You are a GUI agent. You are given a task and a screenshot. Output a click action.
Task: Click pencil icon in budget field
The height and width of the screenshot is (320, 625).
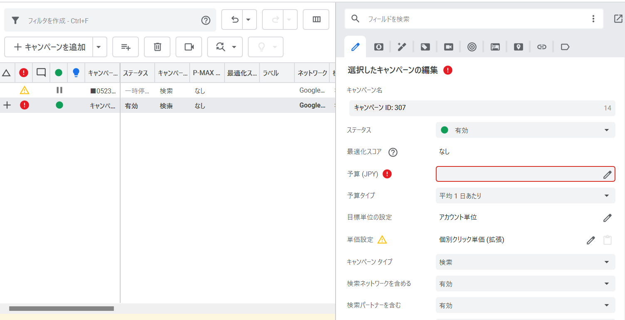pyautogui.click(x=608, y=175)
